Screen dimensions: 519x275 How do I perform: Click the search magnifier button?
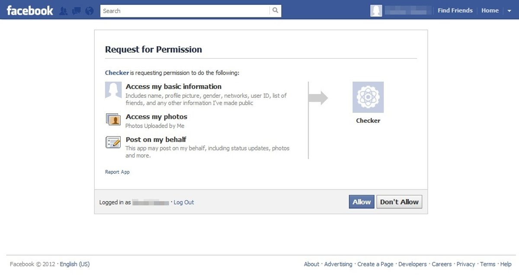tap(276, 11)
